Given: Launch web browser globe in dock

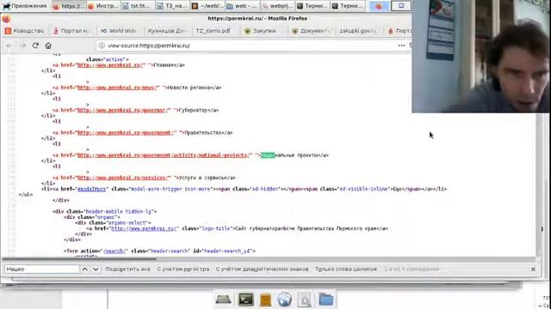Looking at the screenshot, I should coord(284,300).
